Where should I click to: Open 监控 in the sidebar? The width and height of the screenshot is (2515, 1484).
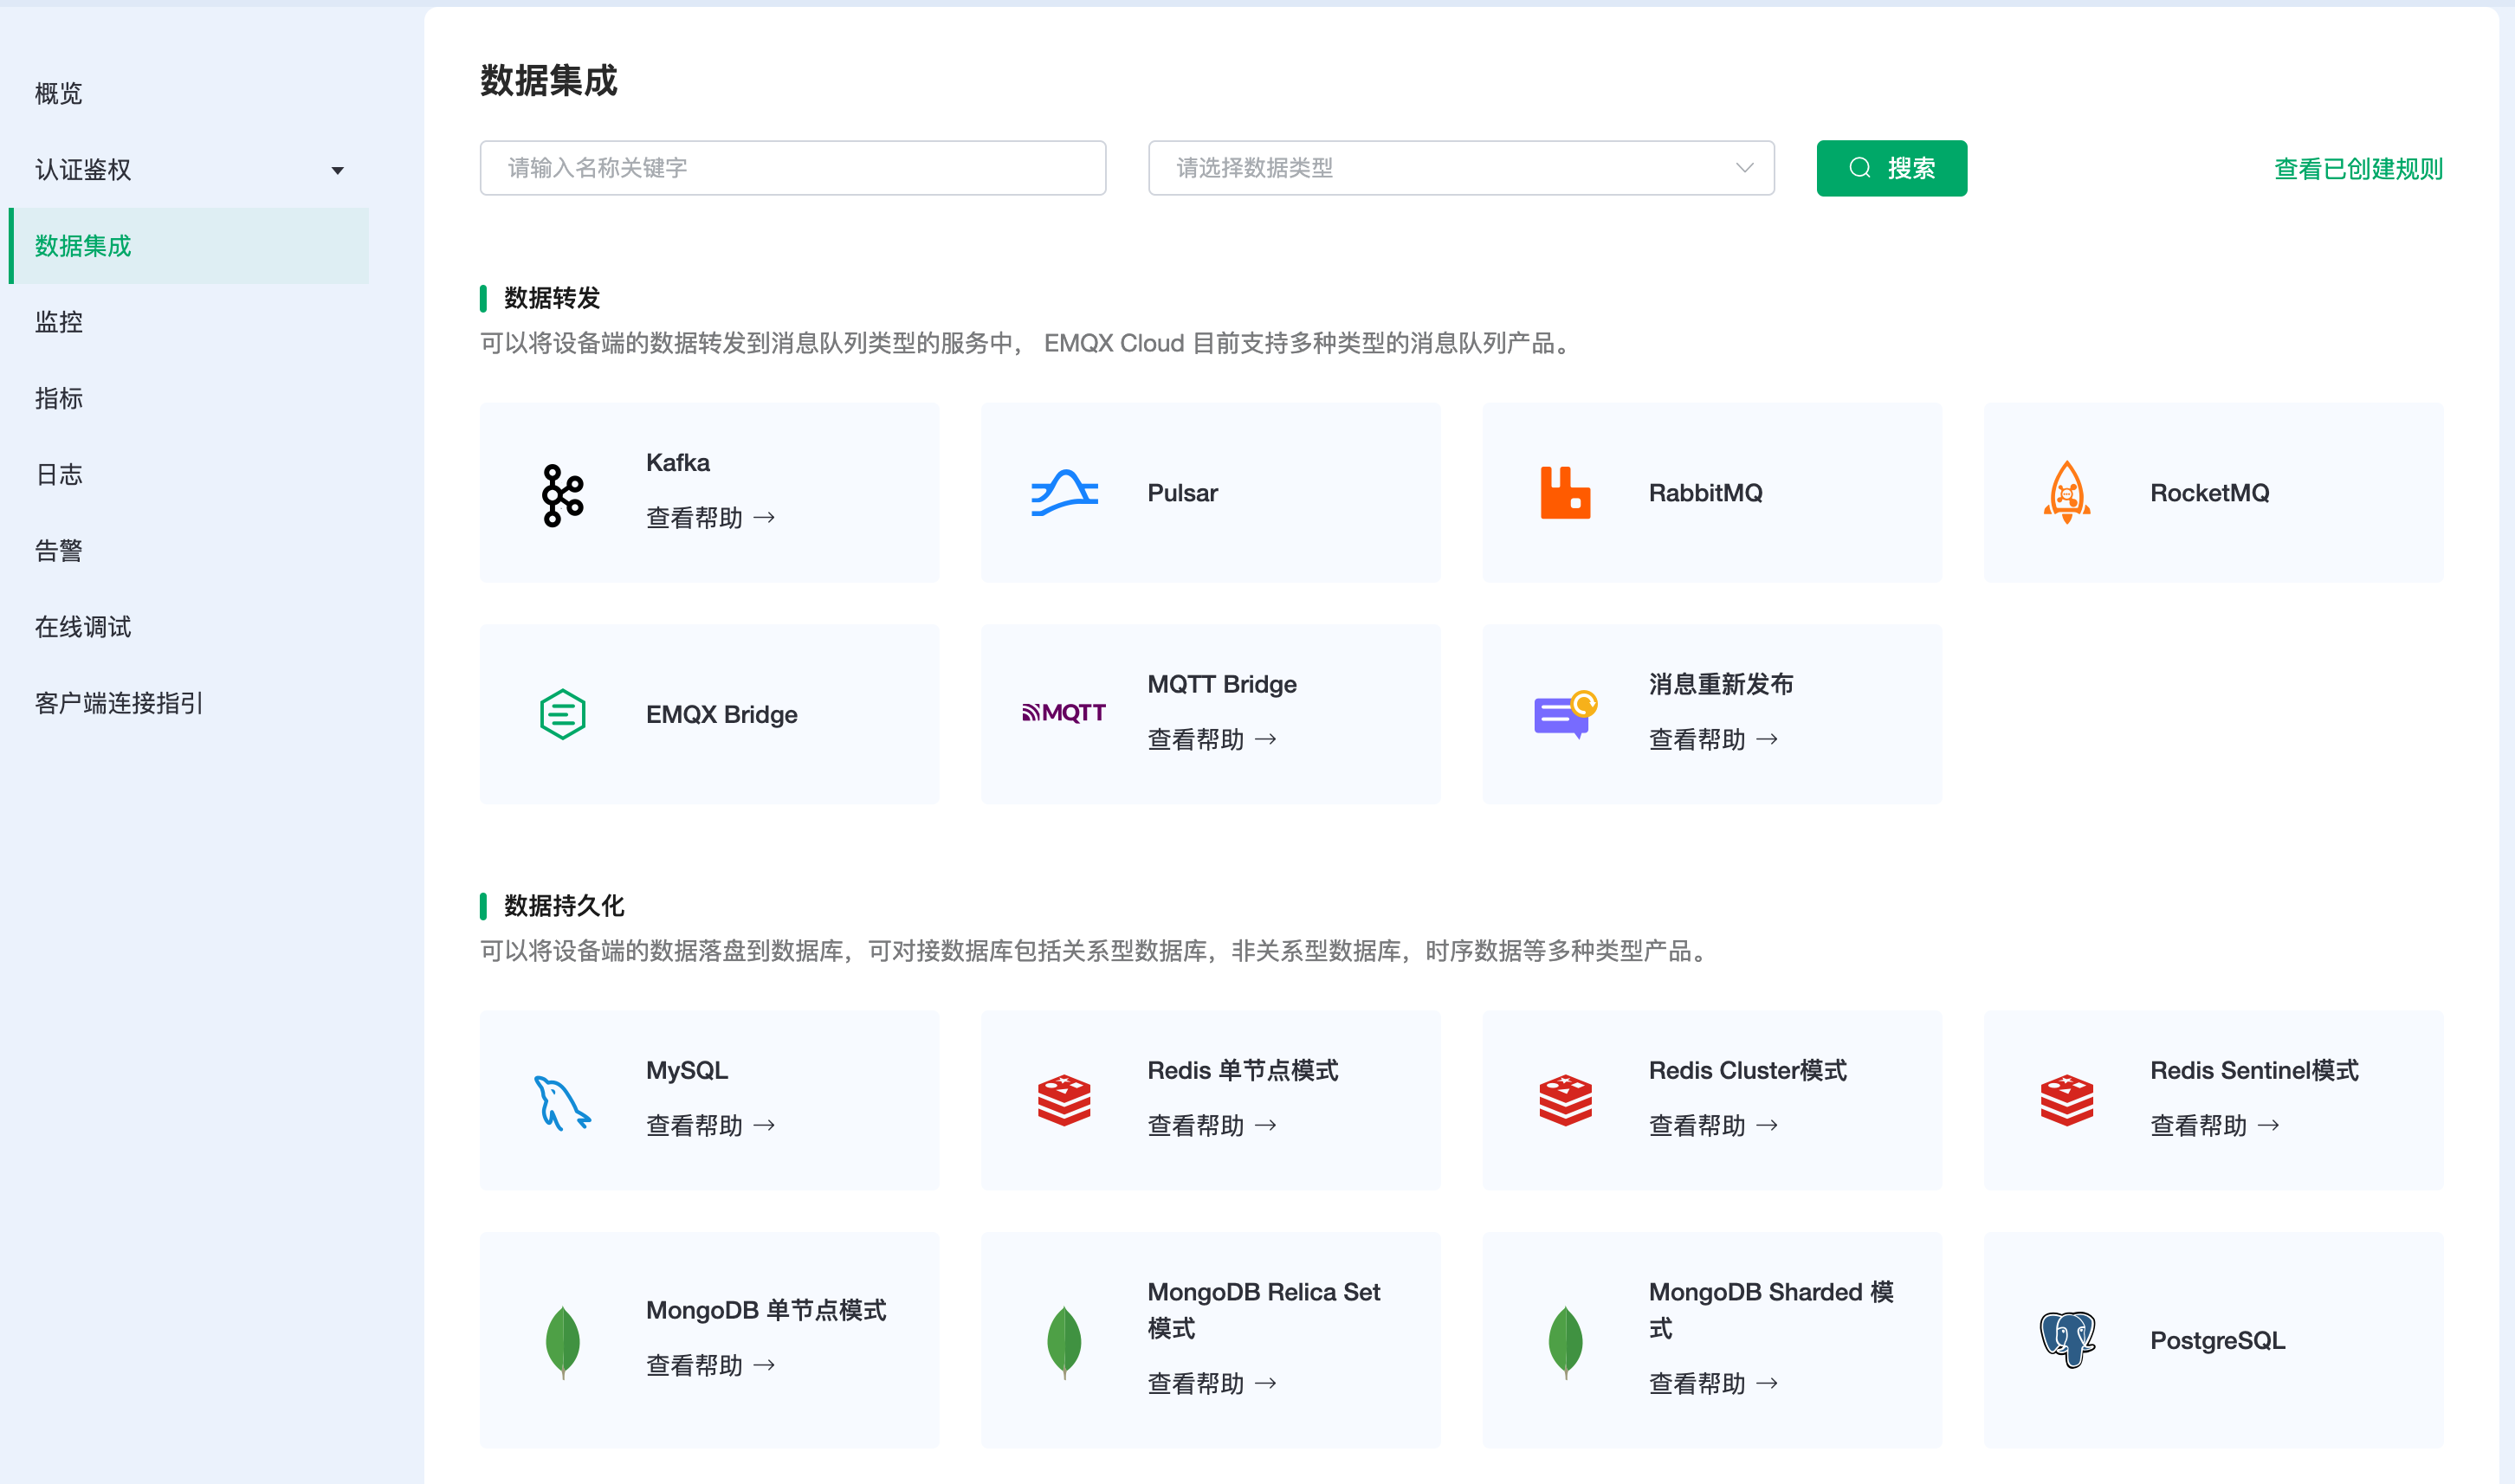click(59, 322)
